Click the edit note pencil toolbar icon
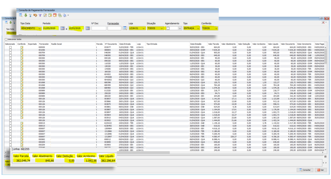This screenshot has width=331, height=179. click(45, 15)
